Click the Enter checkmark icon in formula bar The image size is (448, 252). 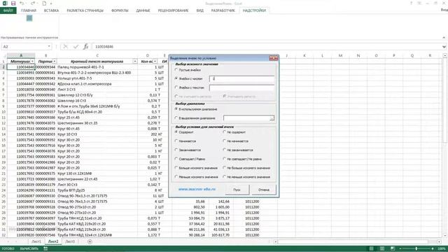(x=76, y=46)
